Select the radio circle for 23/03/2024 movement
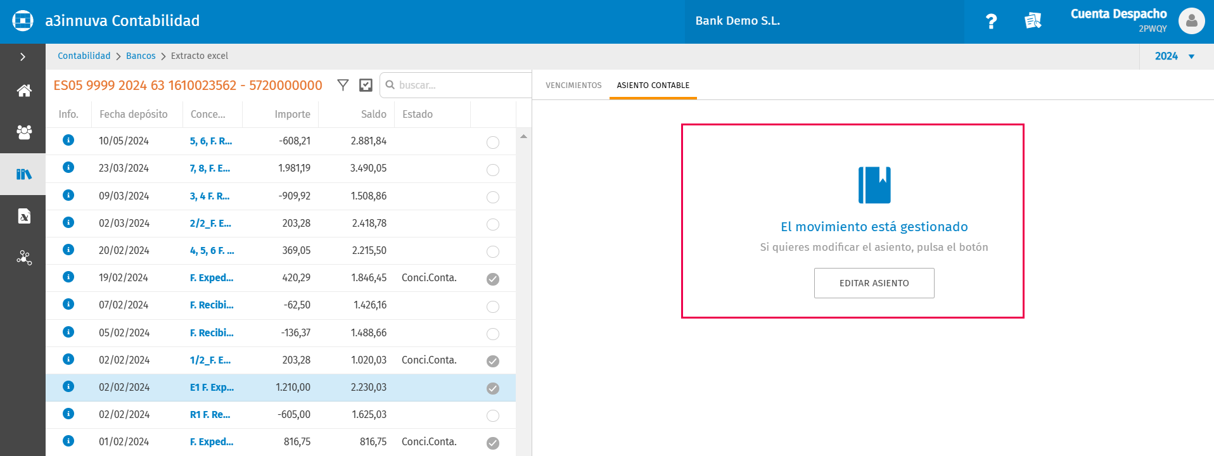The width and height of the screenshot is (1214, 456). pyautogui.click(x=493, y=170)
